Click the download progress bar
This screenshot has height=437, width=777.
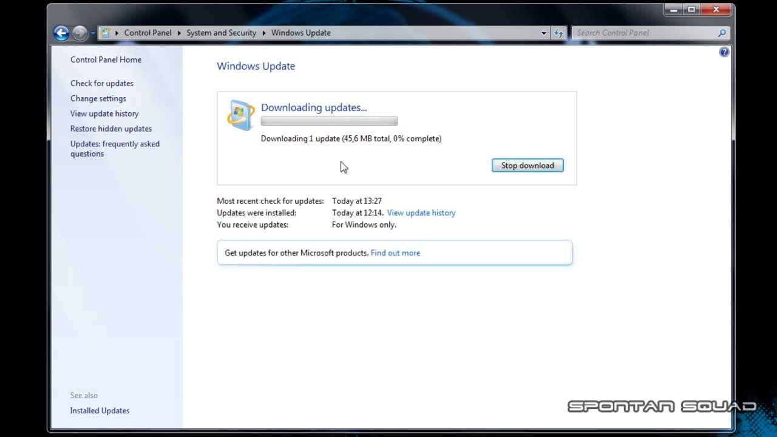(329, 121)
